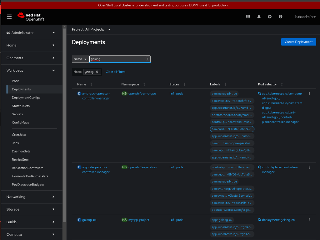The image size is (320, 240).
Task: Open StatefulSets in sidebar
Action: [21, 106]
